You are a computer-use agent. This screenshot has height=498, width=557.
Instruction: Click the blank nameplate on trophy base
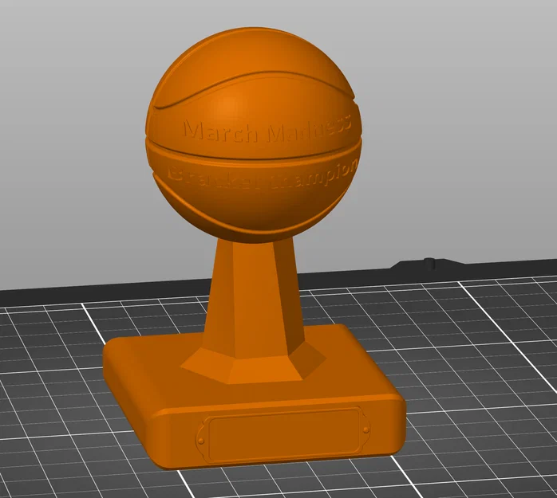coord(282,434)
